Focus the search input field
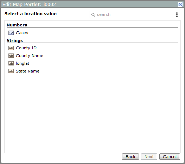 pos(131,15)
